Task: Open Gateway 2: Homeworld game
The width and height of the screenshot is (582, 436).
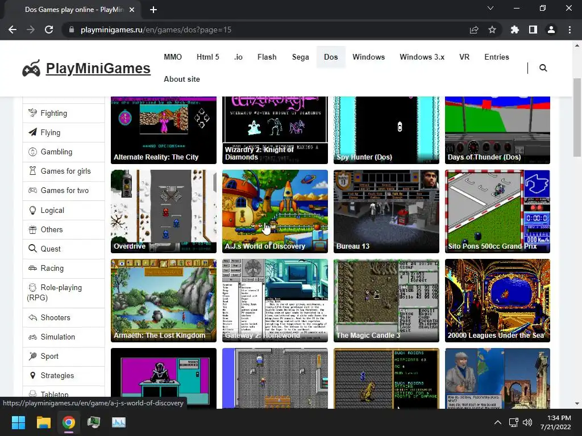Action: coord(275,300)
